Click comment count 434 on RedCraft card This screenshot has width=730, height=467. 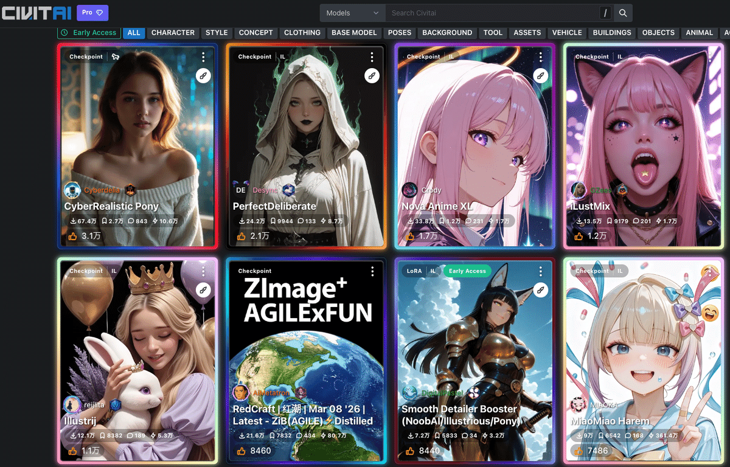click(305, 435)
